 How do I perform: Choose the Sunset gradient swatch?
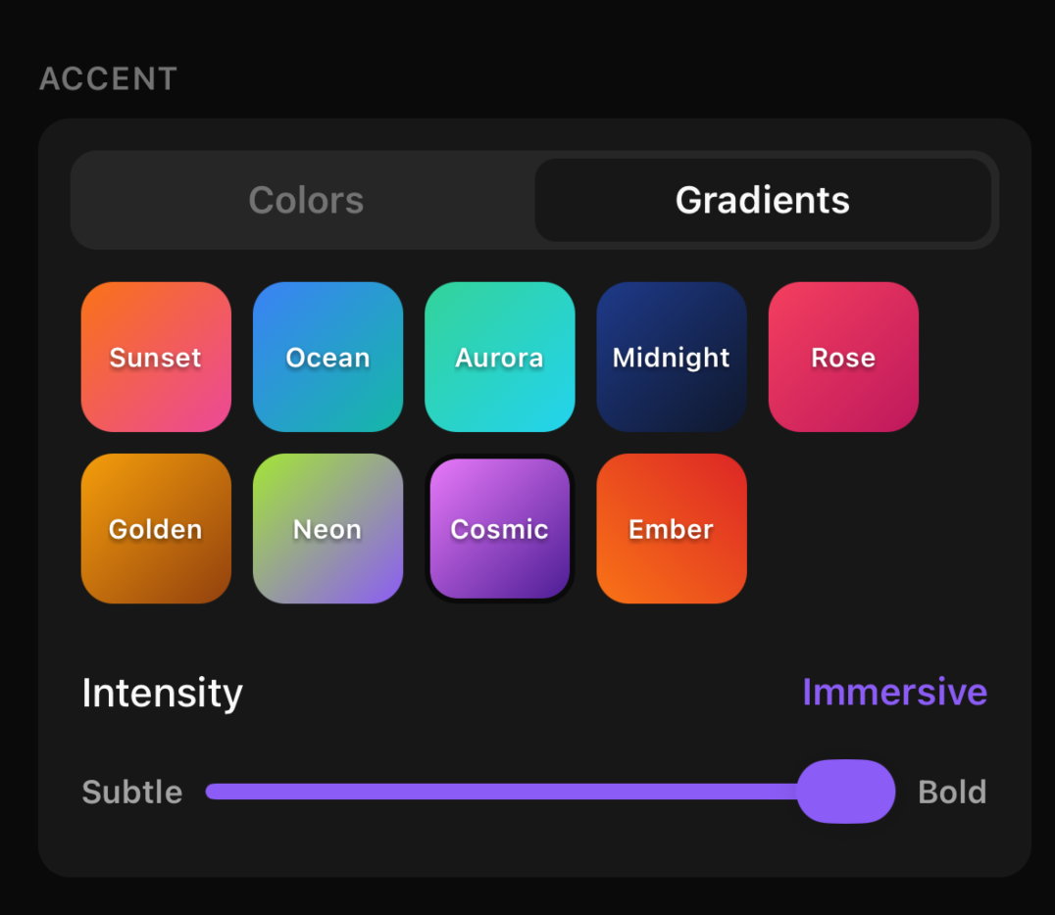pyautogui.click(x=156, y=357)
